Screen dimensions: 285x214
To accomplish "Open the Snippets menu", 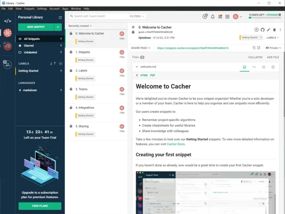I will pyautogui.click(x=29, y=9).
